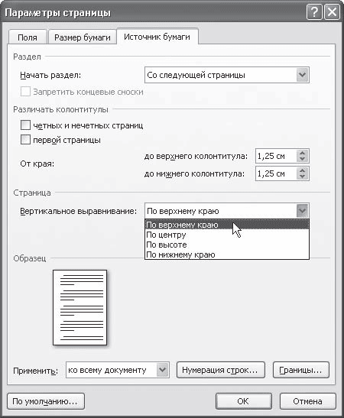Enable первой страницы checkbox
The width and height of the screenshot is (344, 418).
[25, 140]
